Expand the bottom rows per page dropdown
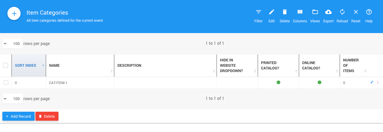Image resolution: width=383 pixels, height=132 pixels. pos(13,99)
